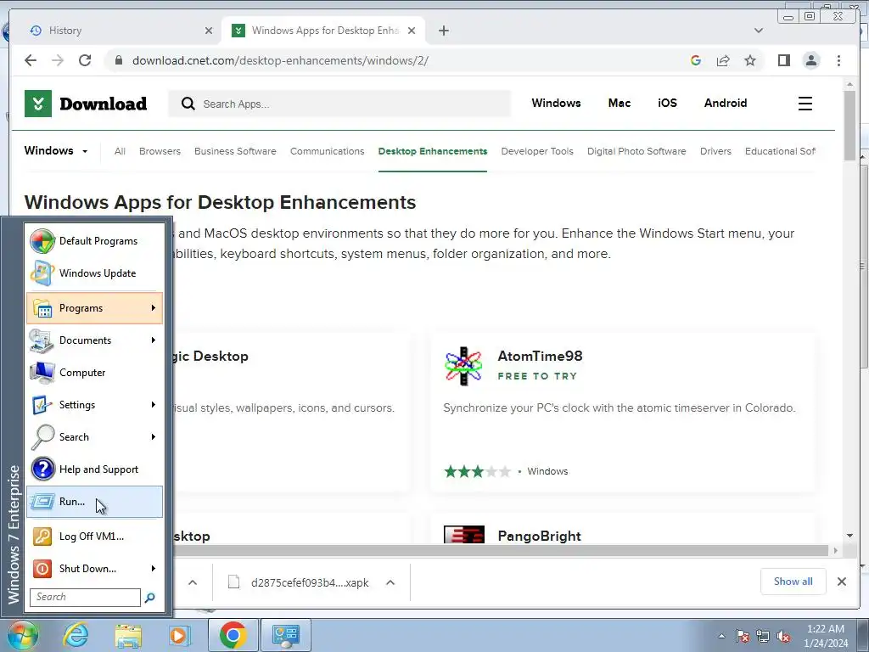Launch Internet Explorer from the taskbar
Screen dimensions: 869x652
[x=75, y=635]
